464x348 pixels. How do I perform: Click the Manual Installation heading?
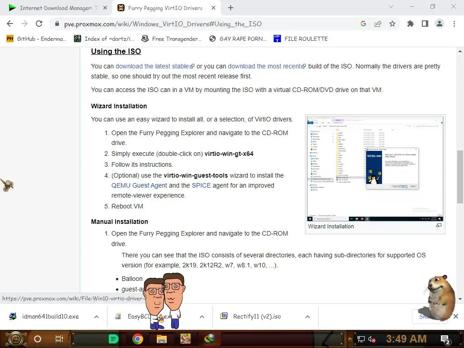coord(120,222)
